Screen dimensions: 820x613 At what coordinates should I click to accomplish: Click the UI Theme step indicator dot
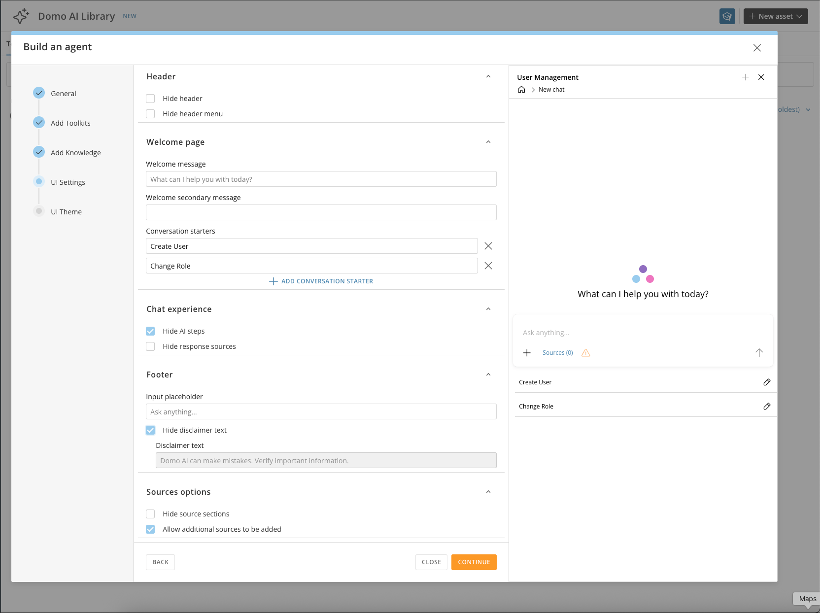pyautogui.click(x=39, y=211)
